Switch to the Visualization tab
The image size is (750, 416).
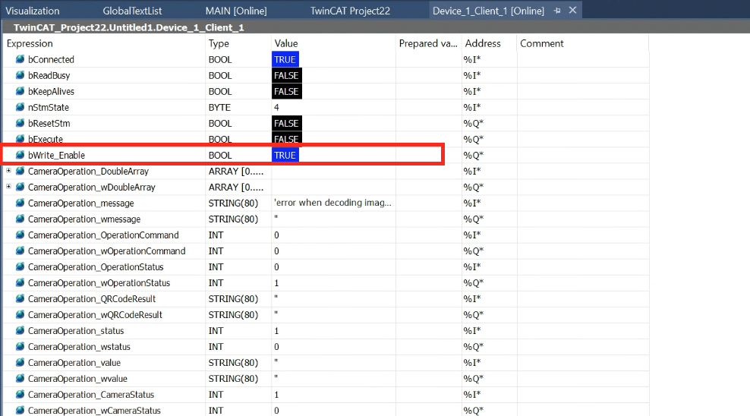pyautogui.click(x=33, y=11)
